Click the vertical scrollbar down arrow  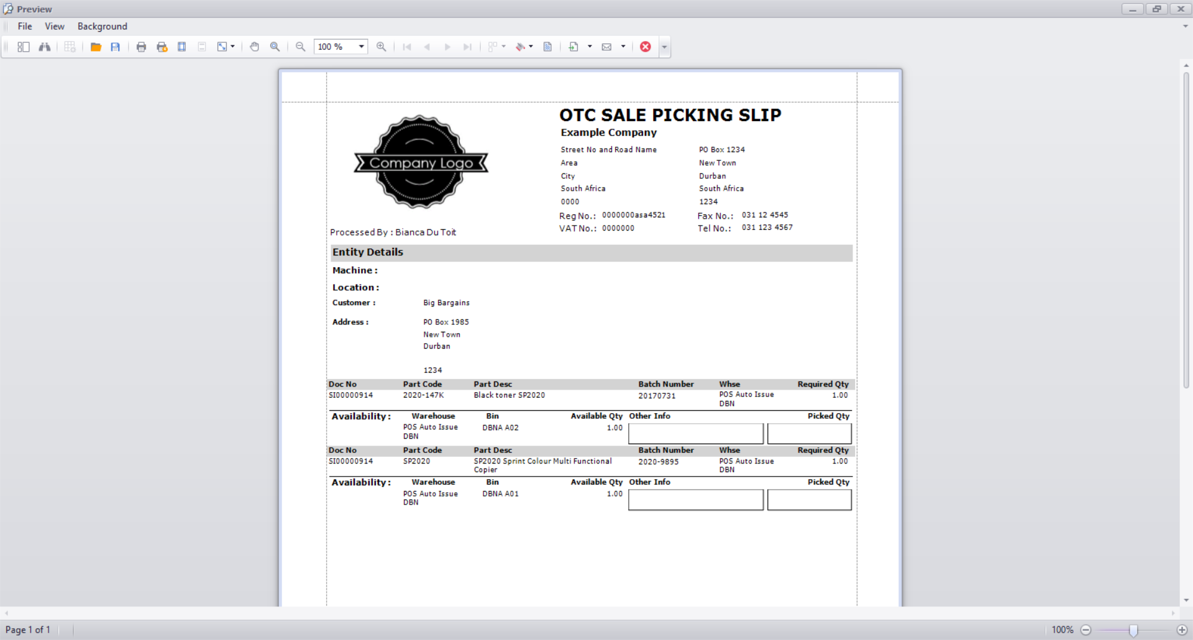[x=1186, y=600]
